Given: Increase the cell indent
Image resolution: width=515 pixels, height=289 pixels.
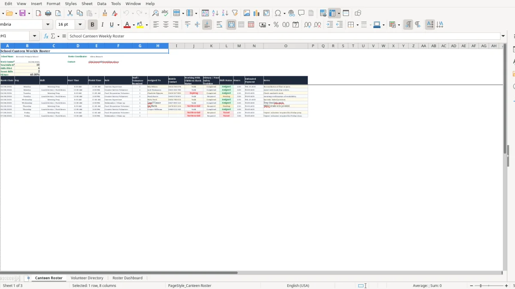Looking at the screenshot, I should click(330, 25).
